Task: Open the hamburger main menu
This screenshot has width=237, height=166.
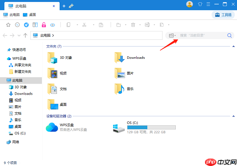Action: click(x=208, y=4)
